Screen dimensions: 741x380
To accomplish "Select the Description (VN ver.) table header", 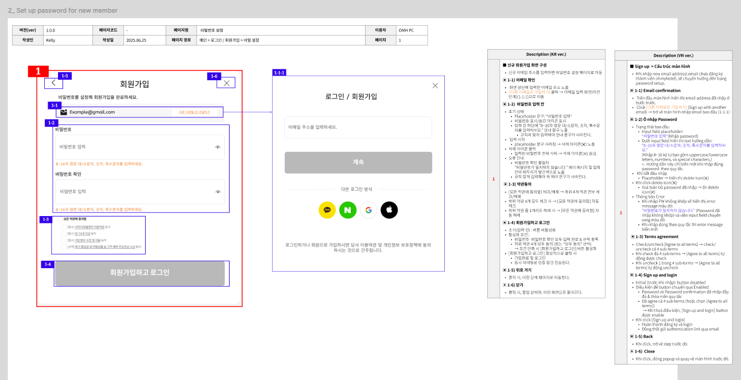I will (x=673, y=56).
